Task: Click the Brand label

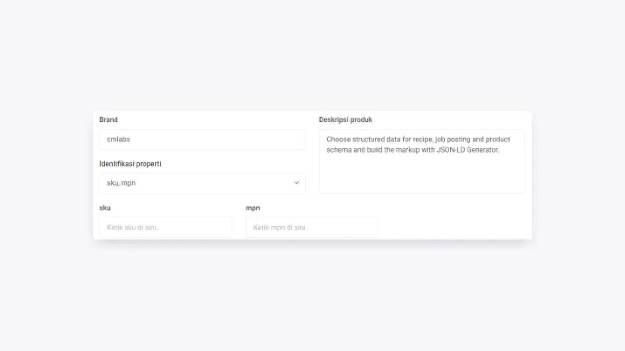Action: click(108, 119)
